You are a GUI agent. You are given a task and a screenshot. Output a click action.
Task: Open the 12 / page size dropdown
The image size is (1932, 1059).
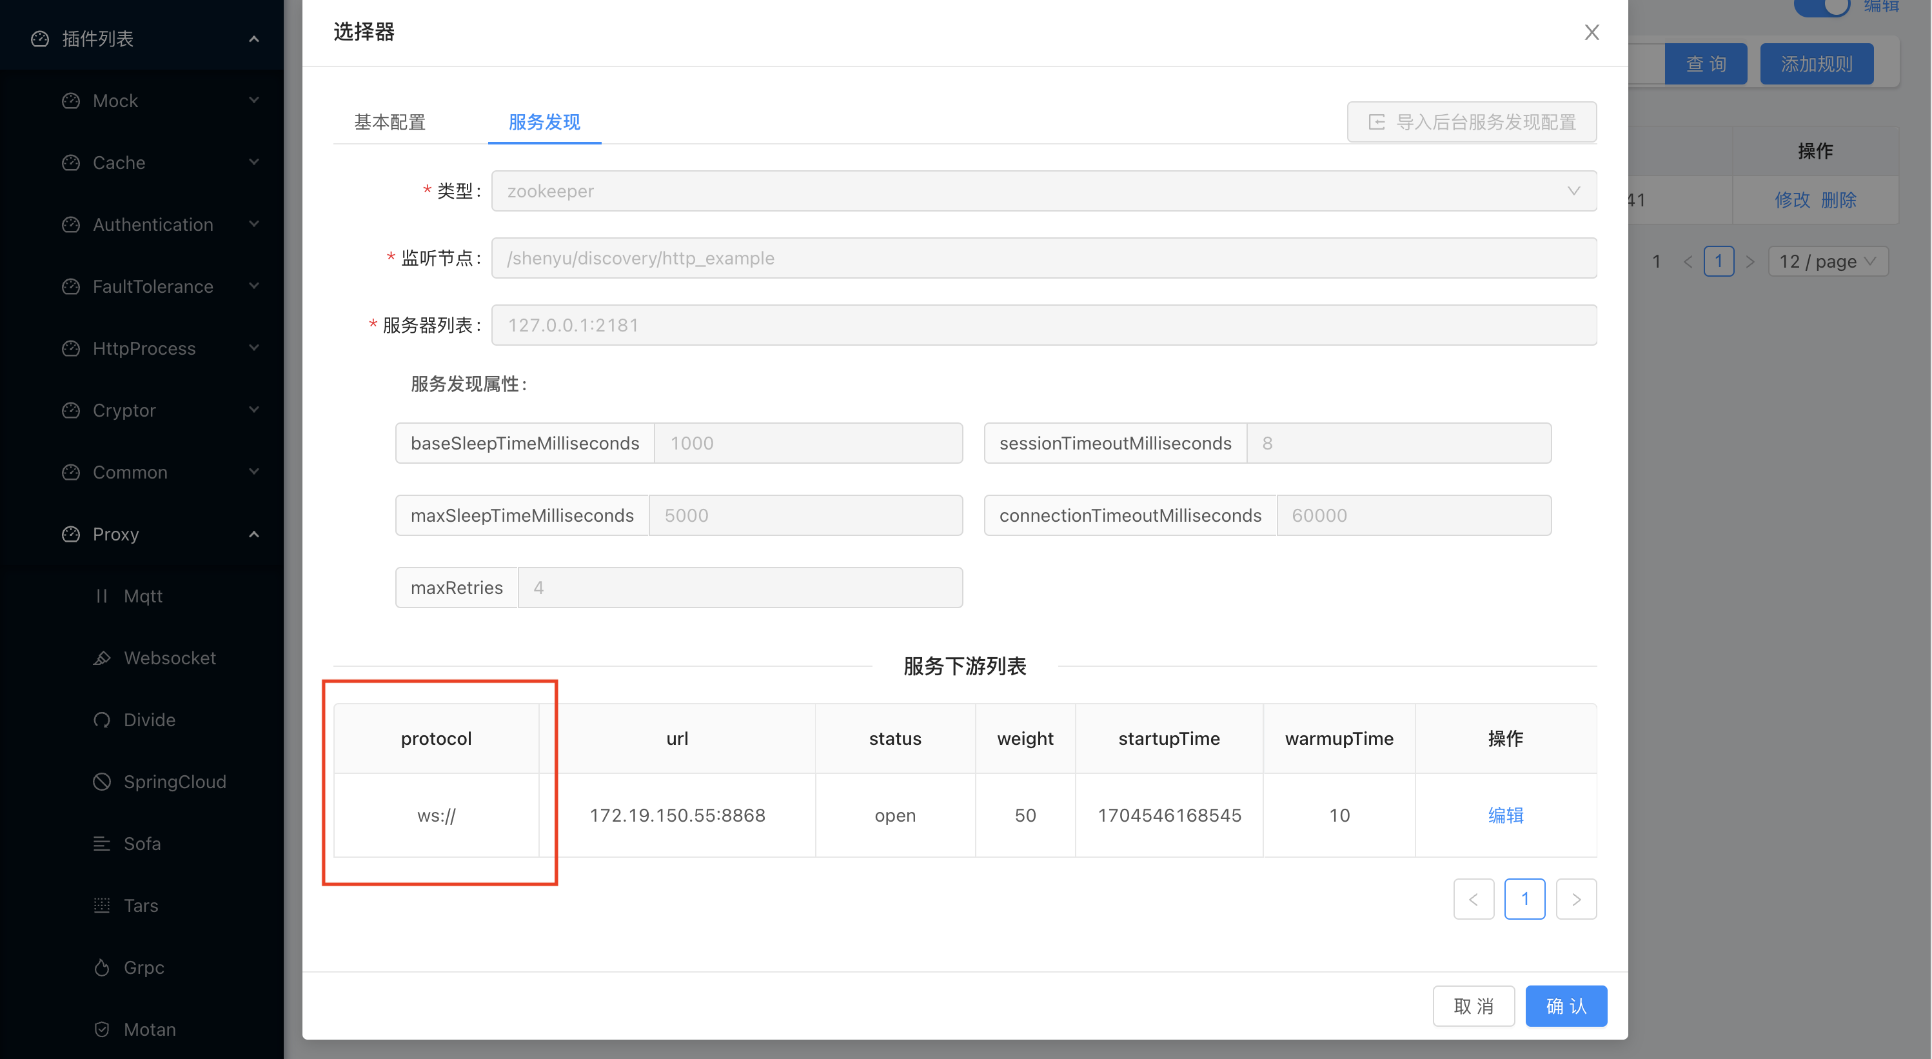pyautogui.click(x=1827, y=261)
